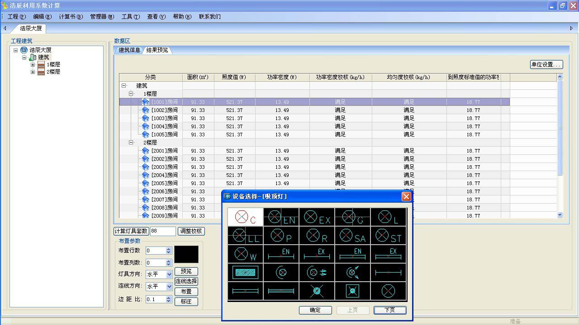Select the lamp symbol labeled W
Screen dimensions: 579x325
pyautogui.click(x=245, y=254)
